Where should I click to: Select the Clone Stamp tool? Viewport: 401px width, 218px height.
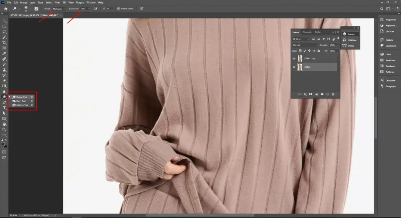point(4,70)
